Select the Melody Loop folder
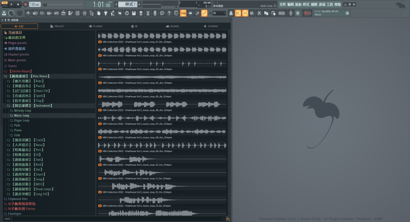 coord(22,111)
